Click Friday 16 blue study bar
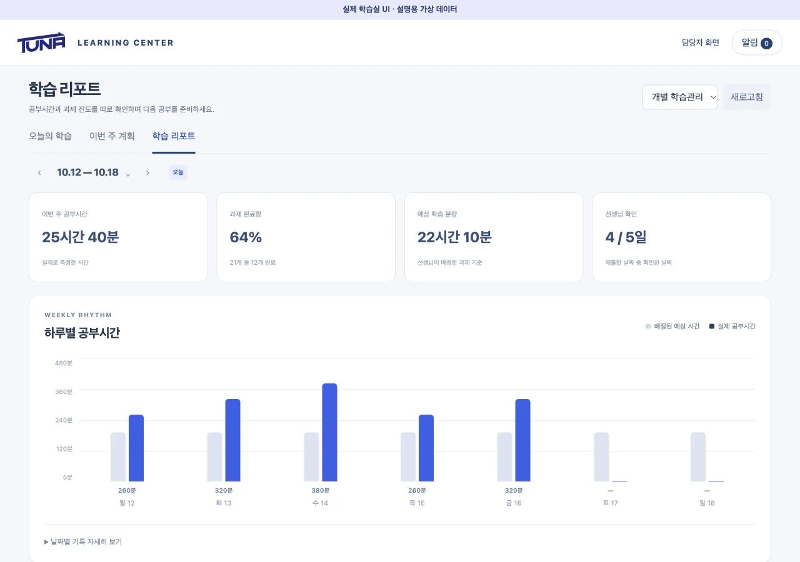Image resolution: width=800 pixels, height=562 pixels. pyautogui.click(x=522, y=440)
